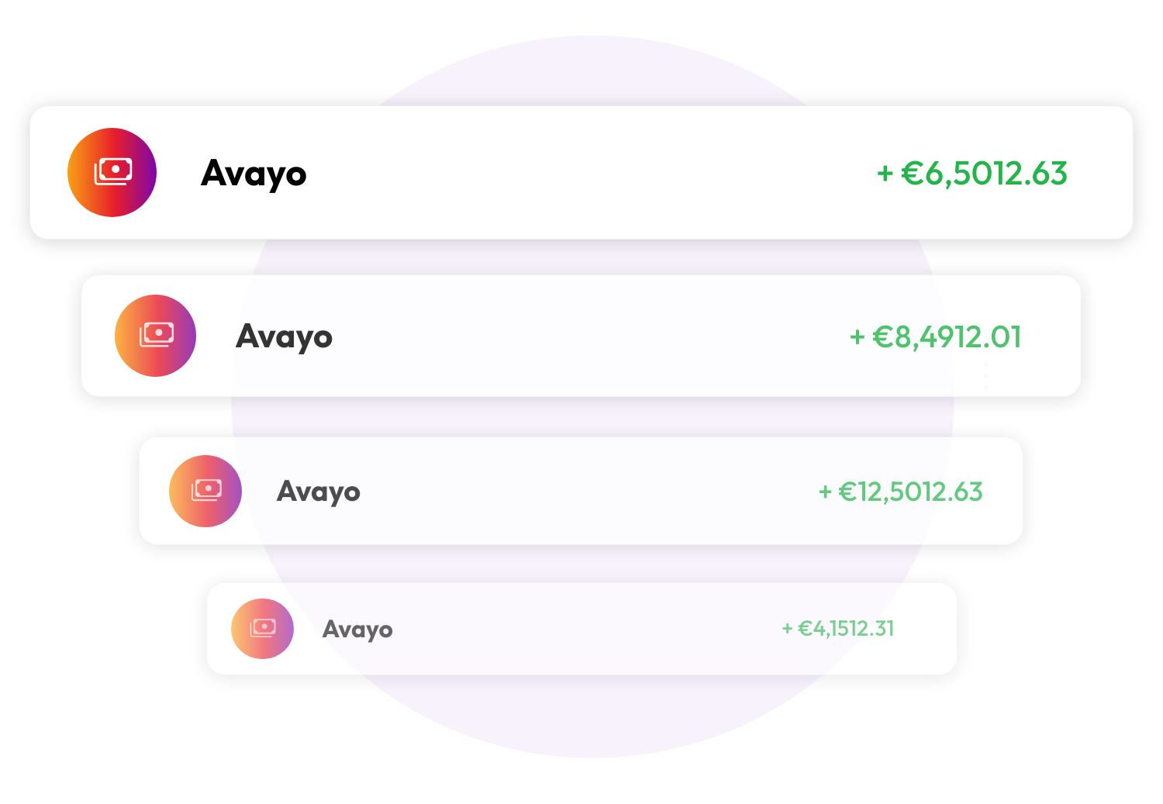The height and width of the screenshot is (804, 1163).
Task: Click the plus sign before €4,1512.31
Action: point(787,629)
